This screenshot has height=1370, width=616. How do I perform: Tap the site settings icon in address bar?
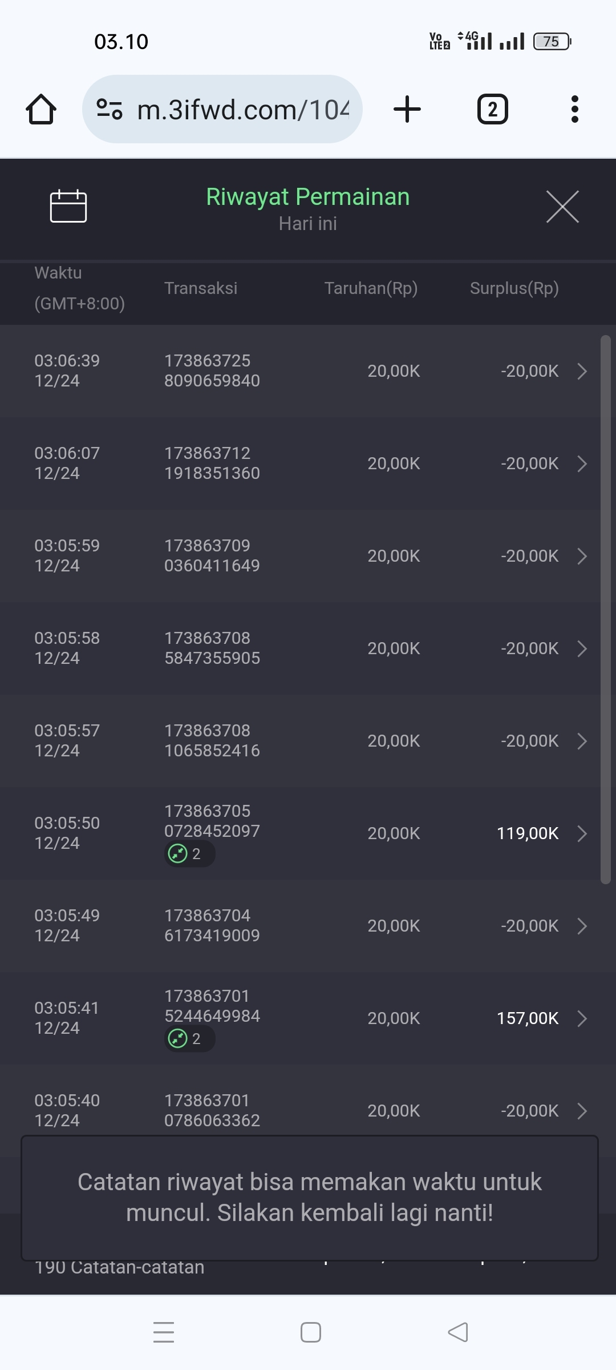pyautogui.click(x=110, y=109)
